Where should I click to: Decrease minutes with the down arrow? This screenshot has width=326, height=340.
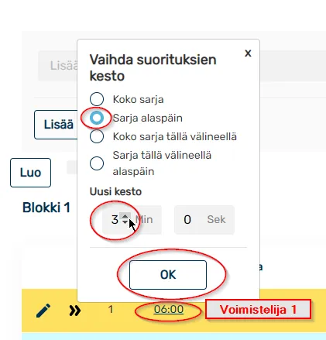[x=125, y=222]
